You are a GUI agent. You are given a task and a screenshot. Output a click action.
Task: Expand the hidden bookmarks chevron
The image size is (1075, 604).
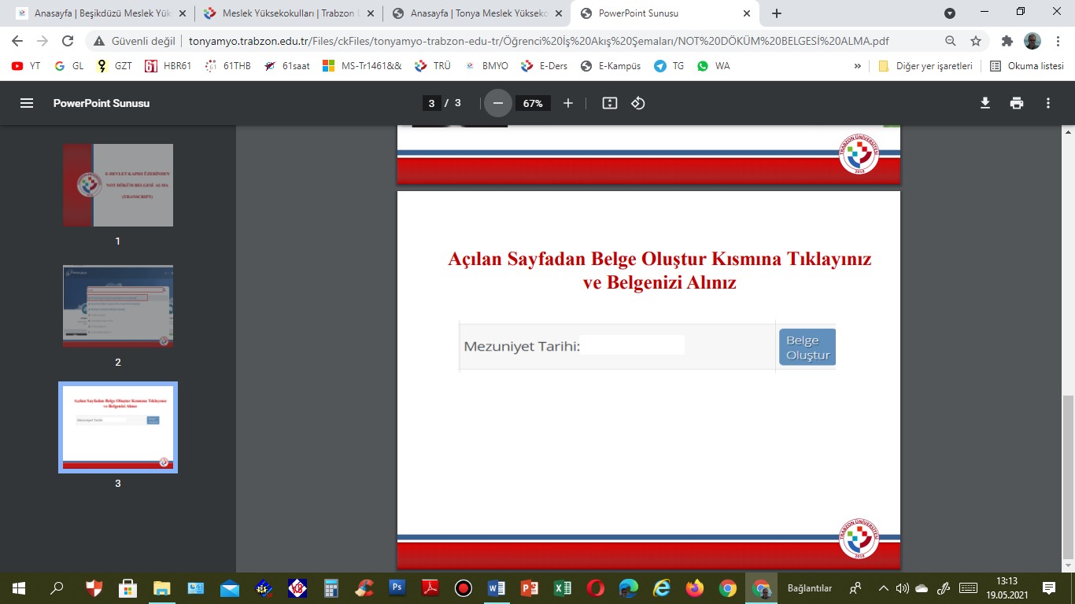[x=857, y=66]
